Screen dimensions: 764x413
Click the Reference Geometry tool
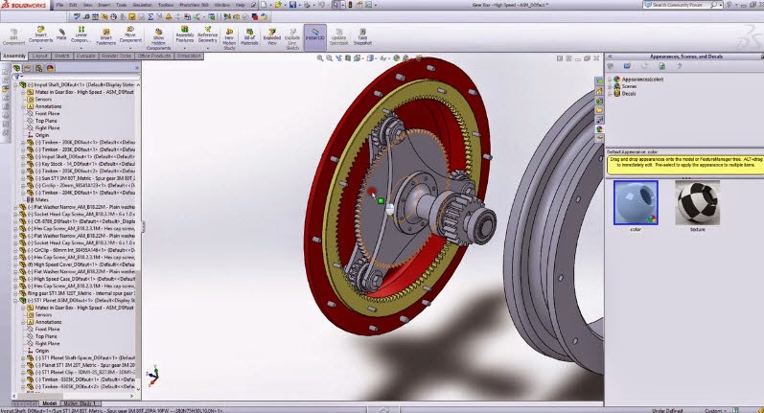click(x=208, y=35)
